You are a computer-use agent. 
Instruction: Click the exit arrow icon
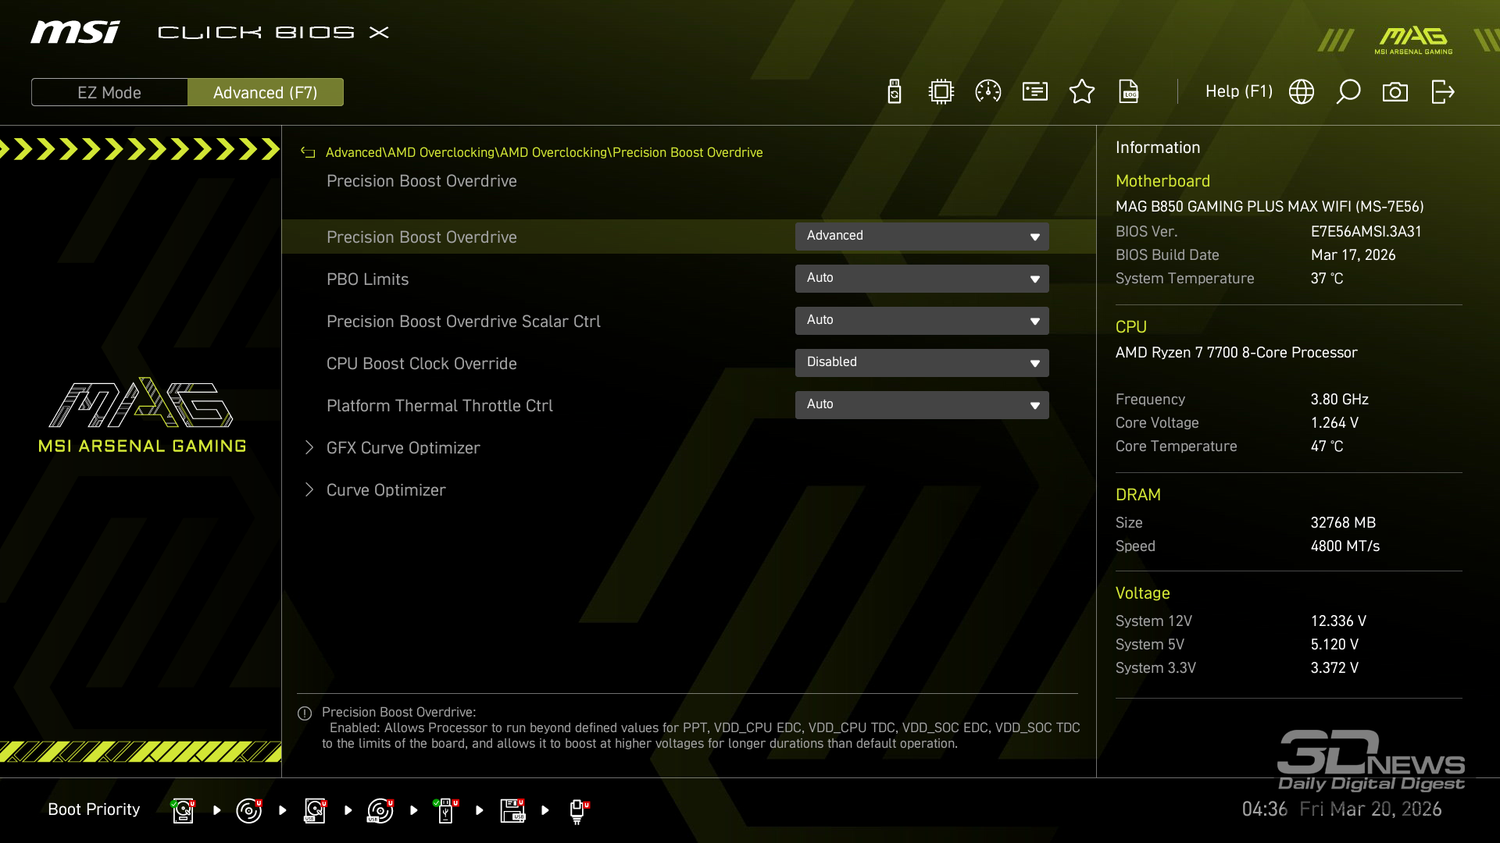pyautogui.click(x=1442, y=92)
